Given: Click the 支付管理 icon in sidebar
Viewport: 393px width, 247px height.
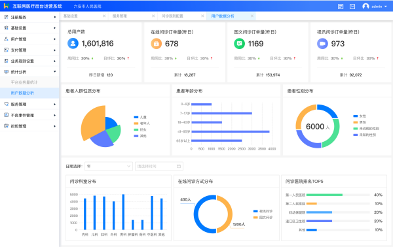Looking at the screenshot, I should (7, 50).
